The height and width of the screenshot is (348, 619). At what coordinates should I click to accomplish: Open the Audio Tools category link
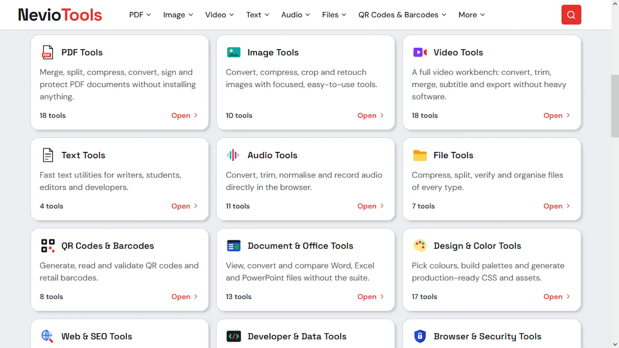click(371, 206)
